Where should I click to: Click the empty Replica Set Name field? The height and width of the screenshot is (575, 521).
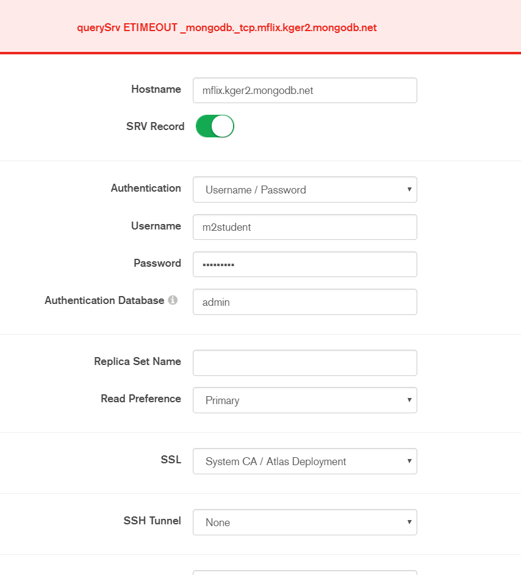304,363
